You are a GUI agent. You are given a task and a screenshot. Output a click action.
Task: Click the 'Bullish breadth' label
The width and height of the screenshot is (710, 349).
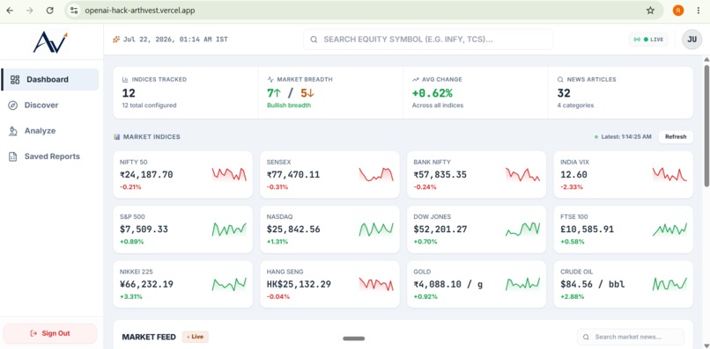coord(289,105)
